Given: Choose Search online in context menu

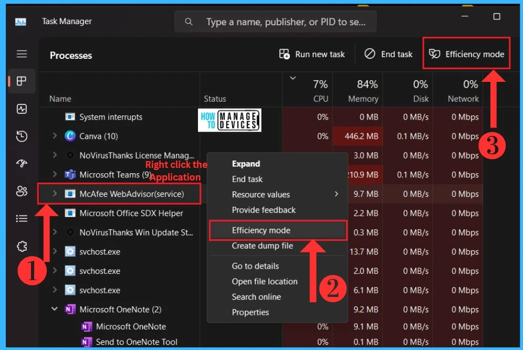Looking at the screenshot, I should [x=277, y=296].
